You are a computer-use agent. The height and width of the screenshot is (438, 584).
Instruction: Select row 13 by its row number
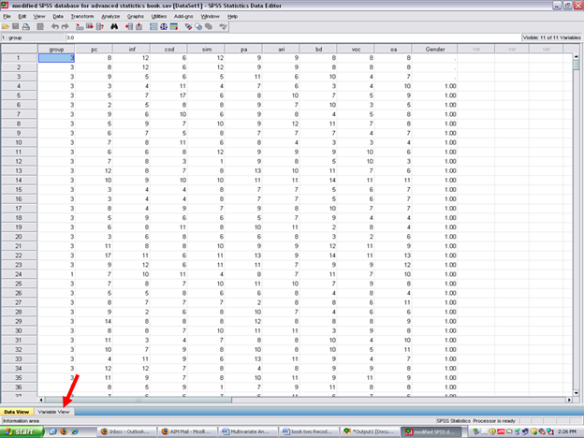18,171
